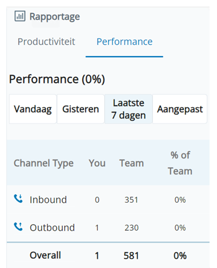217x268 pixels.
Task: Click Outbound 0% of team value
Action: click(x=180, y=228)
